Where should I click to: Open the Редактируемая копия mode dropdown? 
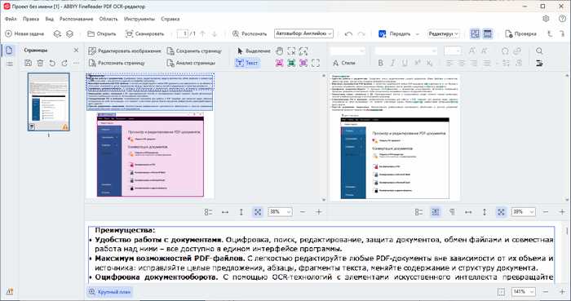coord(444,33)
